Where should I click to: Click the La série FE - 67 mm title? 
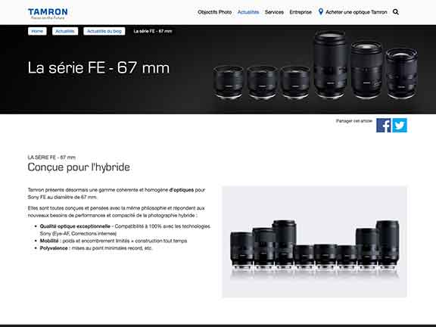coord(98,67)
